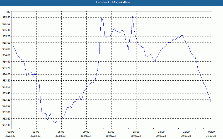Pick the 993,00 pressure tick label
The image size is (223, 139).
pos(6,106)
